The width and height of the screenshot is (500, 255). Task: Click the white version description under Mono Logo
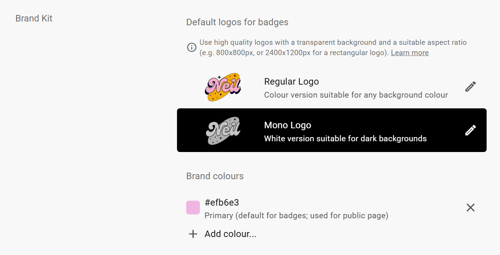click(x=345, y=138)
